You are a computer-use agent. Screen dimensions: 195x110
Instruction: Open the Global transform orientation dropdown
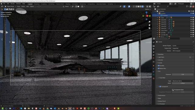point(67,6)
